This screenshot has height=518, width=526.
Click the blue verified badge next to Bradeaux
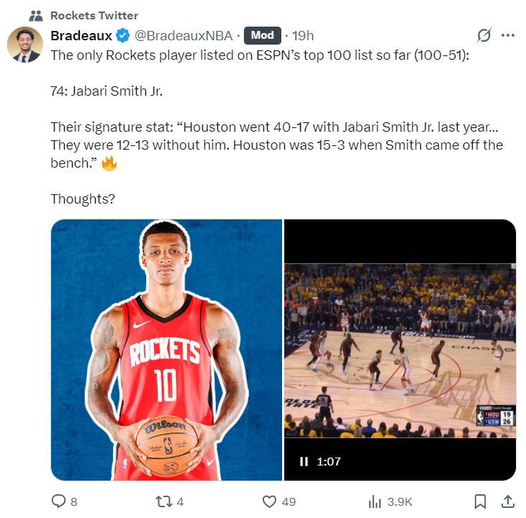point(123,35)
